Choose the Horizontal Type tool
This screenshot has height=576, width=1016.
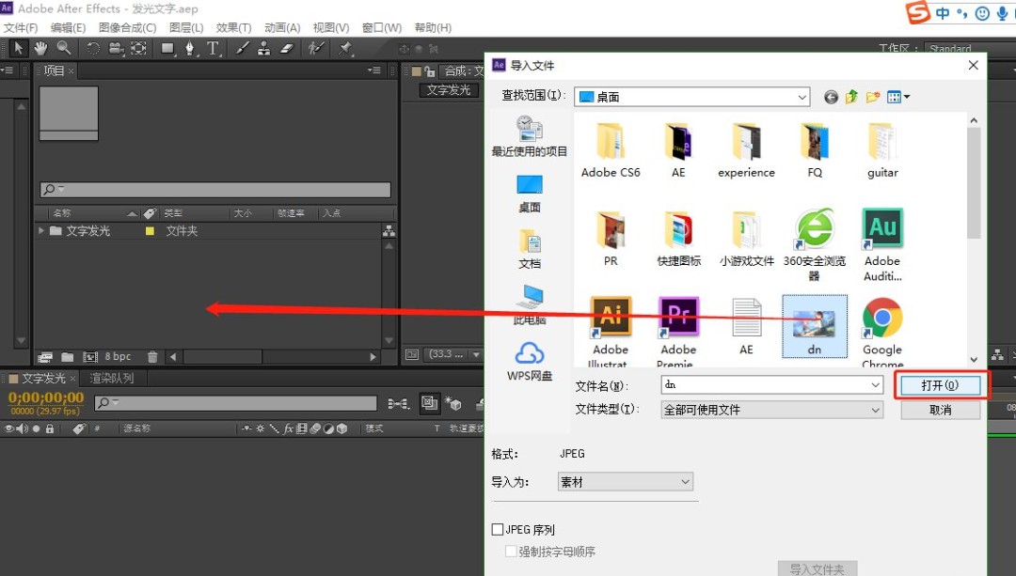click(x=212, y=48)
